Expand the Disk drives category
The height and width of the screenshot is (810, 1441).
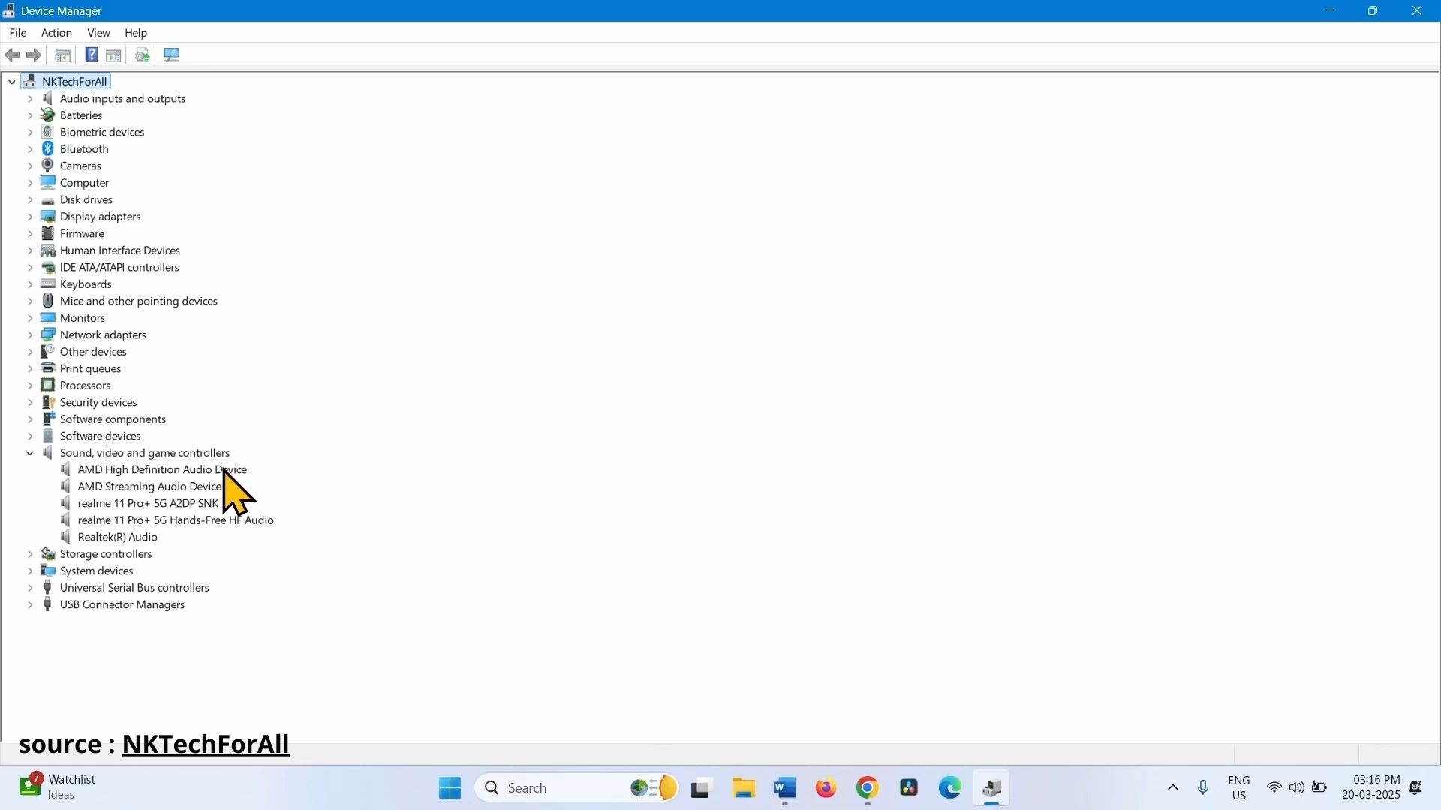click(30, 200)
